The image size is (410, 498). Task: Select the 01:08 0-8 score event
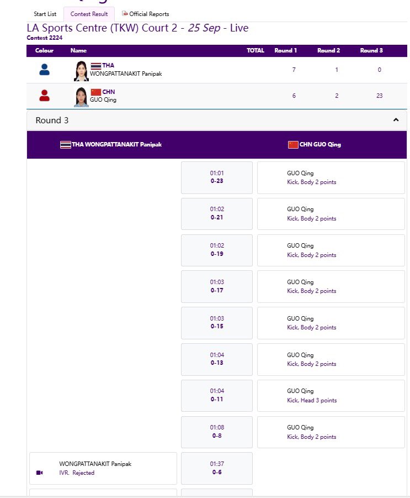pyautogui.click(x=217, y=432)
